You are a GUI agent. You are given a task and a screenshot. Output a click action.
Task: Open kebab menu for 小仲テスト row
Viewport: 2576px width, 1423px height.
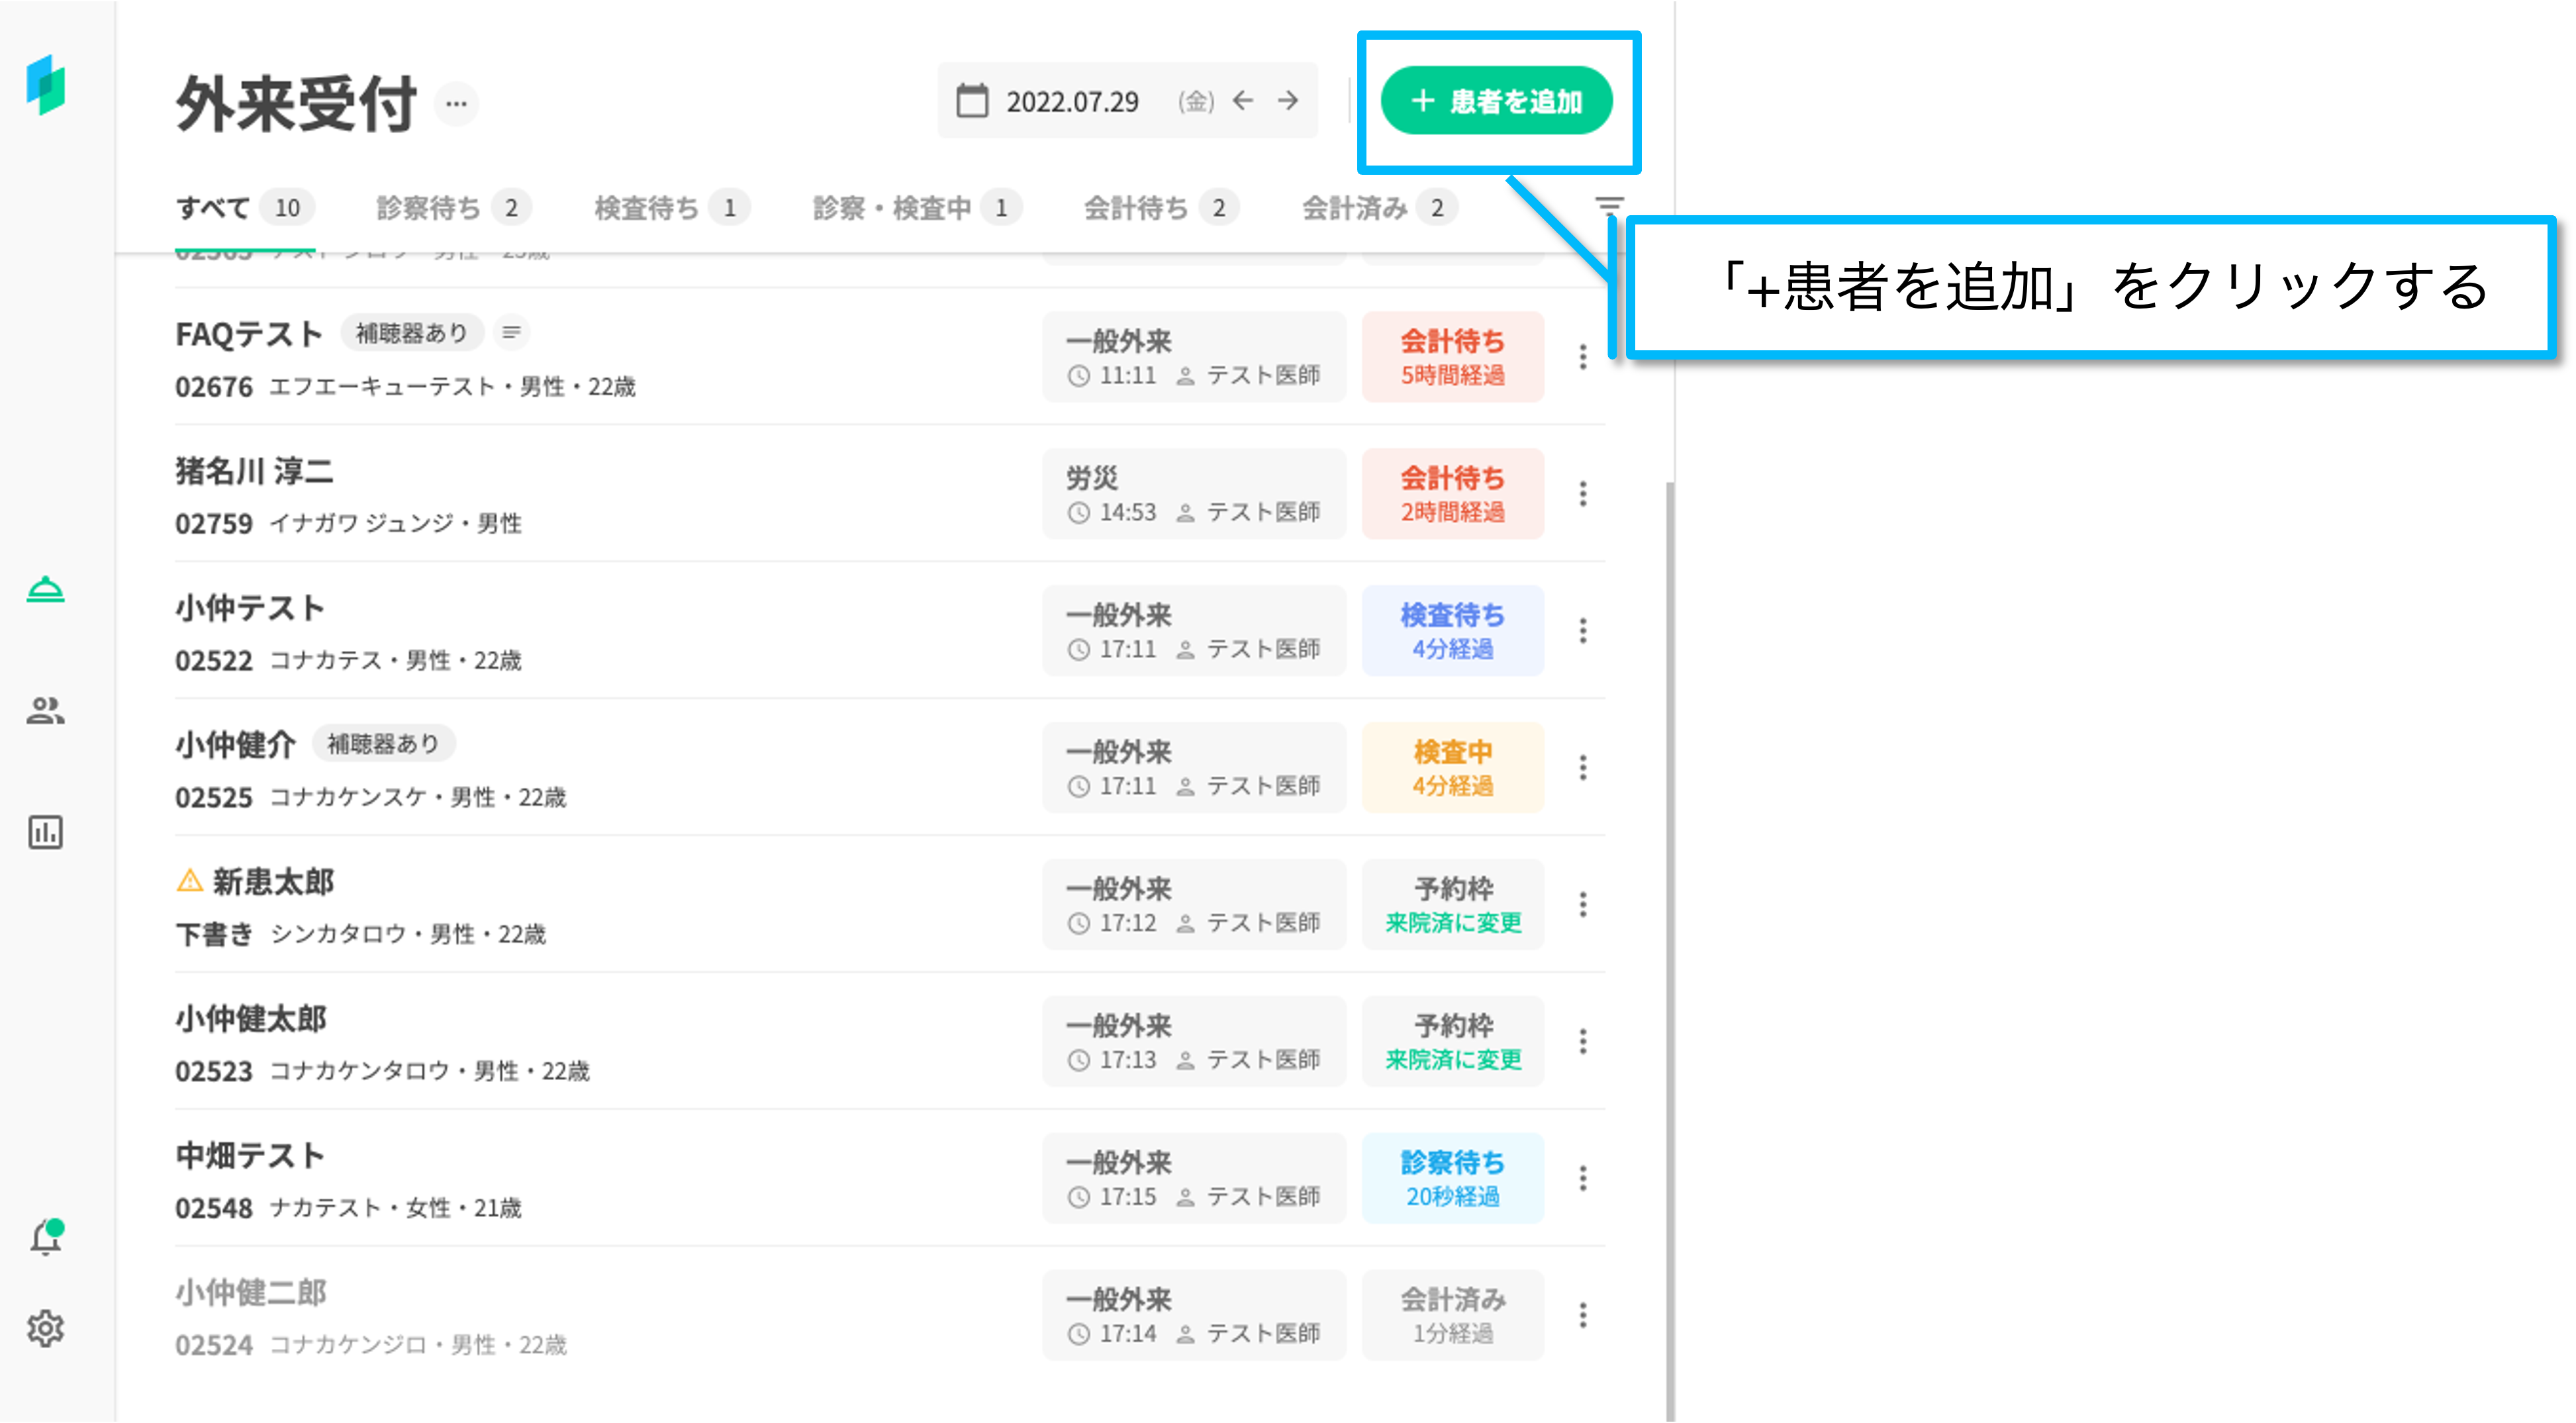(x=1583, y=631)
